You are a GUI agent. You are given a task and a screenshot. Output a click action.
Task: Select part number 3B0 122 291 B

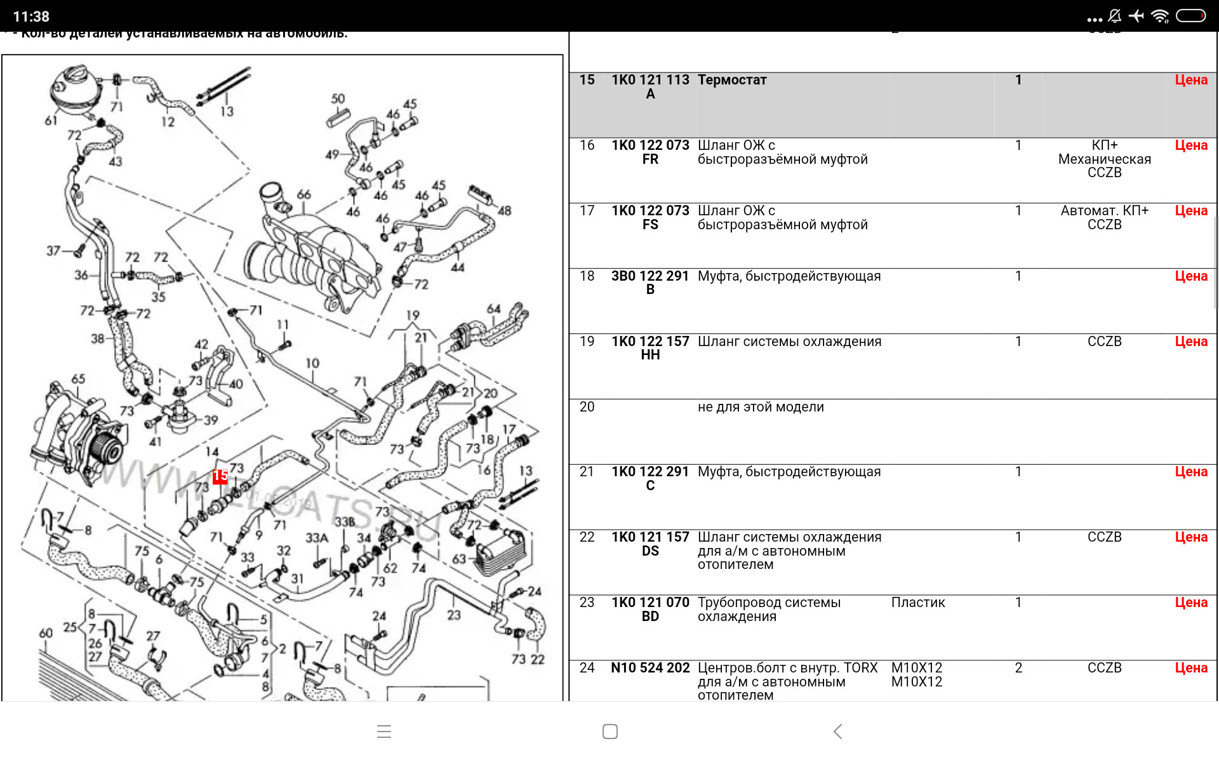(650, 283)
